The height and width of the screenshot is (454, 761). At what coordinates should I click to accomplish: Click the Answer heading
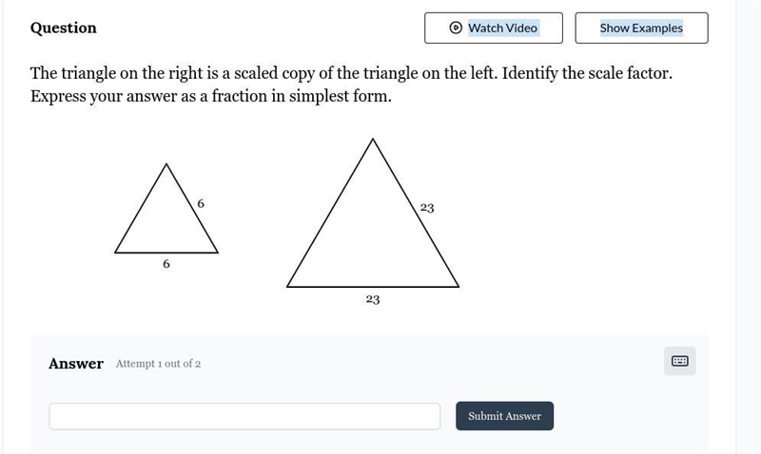pyautogui.click(x=76, y=364)
